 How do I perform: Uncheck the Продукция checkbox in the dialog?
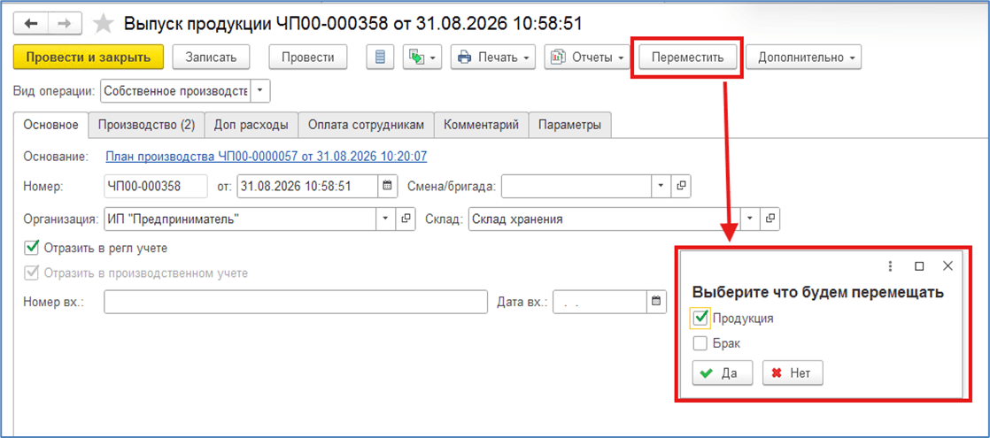[700, 318]
